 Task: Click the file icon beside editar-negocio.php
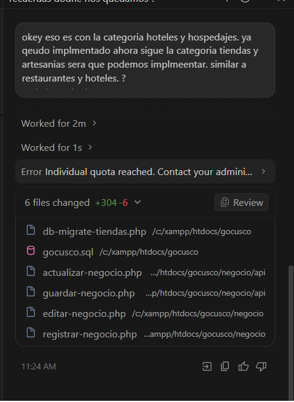coord(31,312)
